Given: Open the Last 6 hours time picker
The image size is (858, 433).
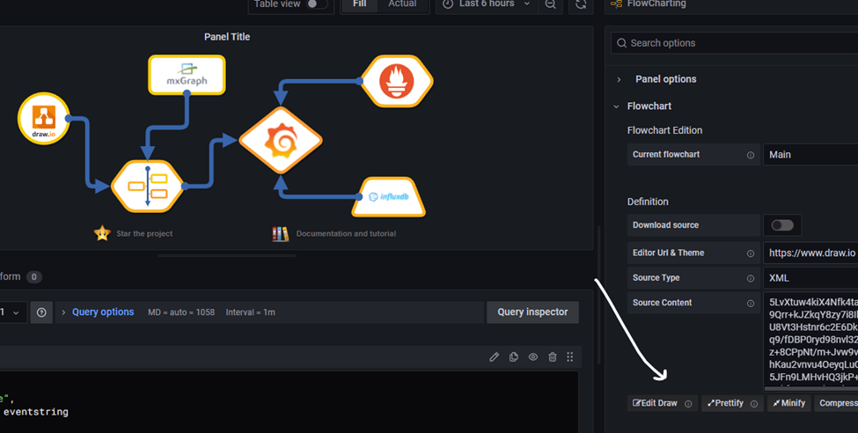Looking at the screenshot, I should click(486, 4).
